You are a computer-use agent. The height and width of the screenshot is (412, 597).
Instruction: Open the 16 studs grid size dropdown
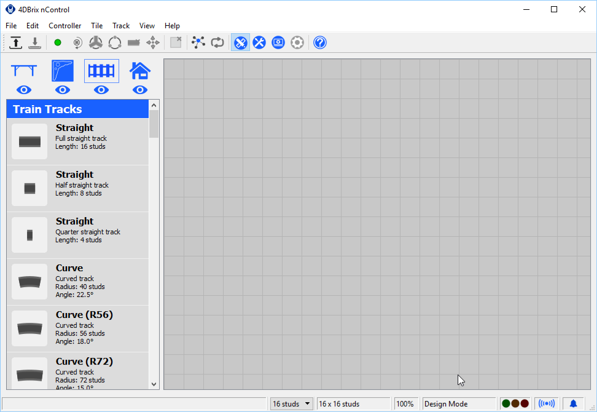(x=292, y=403)
